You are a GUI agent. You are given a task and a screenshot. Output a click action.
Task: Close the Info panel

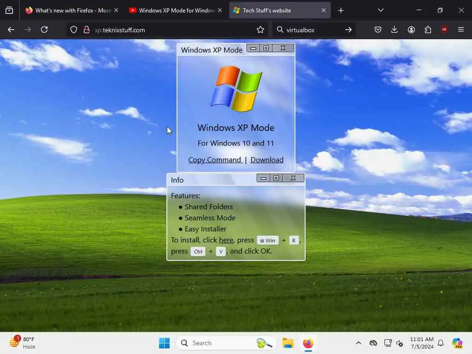(x=293, y=178)
